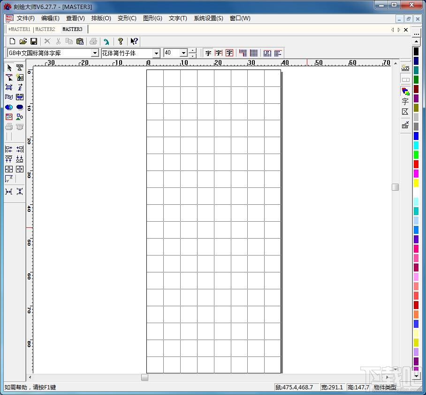
Task: Create a new document with blank-page icon
Action: (12, 41)
